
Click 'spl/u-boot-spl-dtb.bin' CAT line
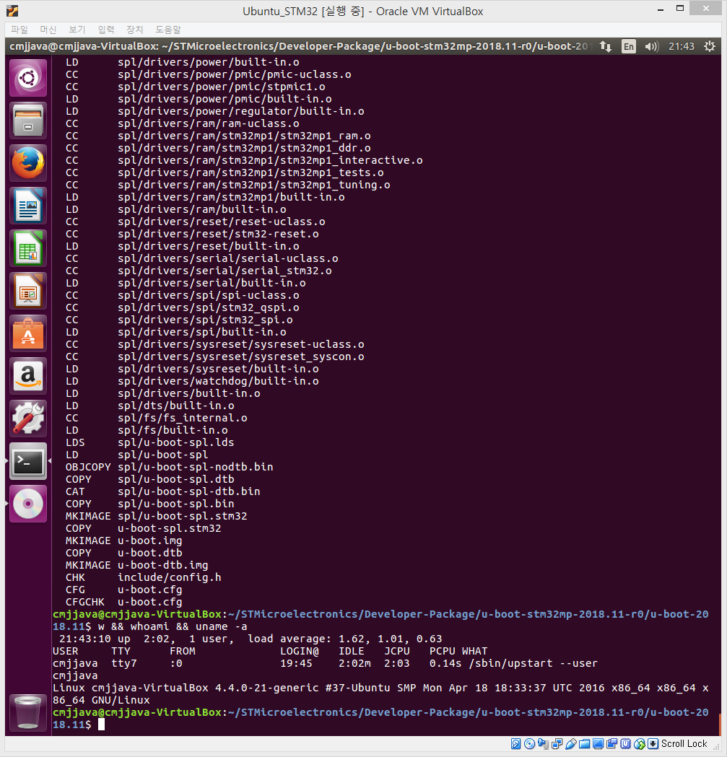(189, 491)
